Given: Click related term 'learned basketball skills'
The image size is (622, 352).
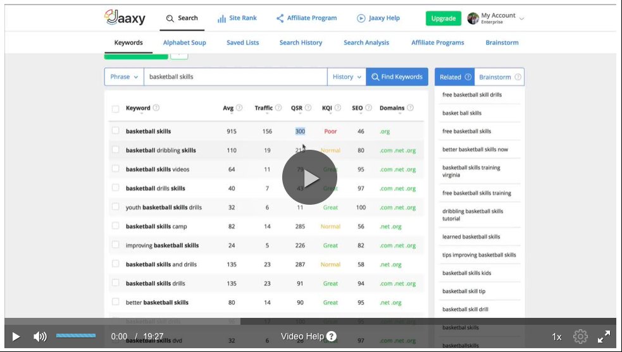Looking at the screenshot, I should tap(471, 236).
